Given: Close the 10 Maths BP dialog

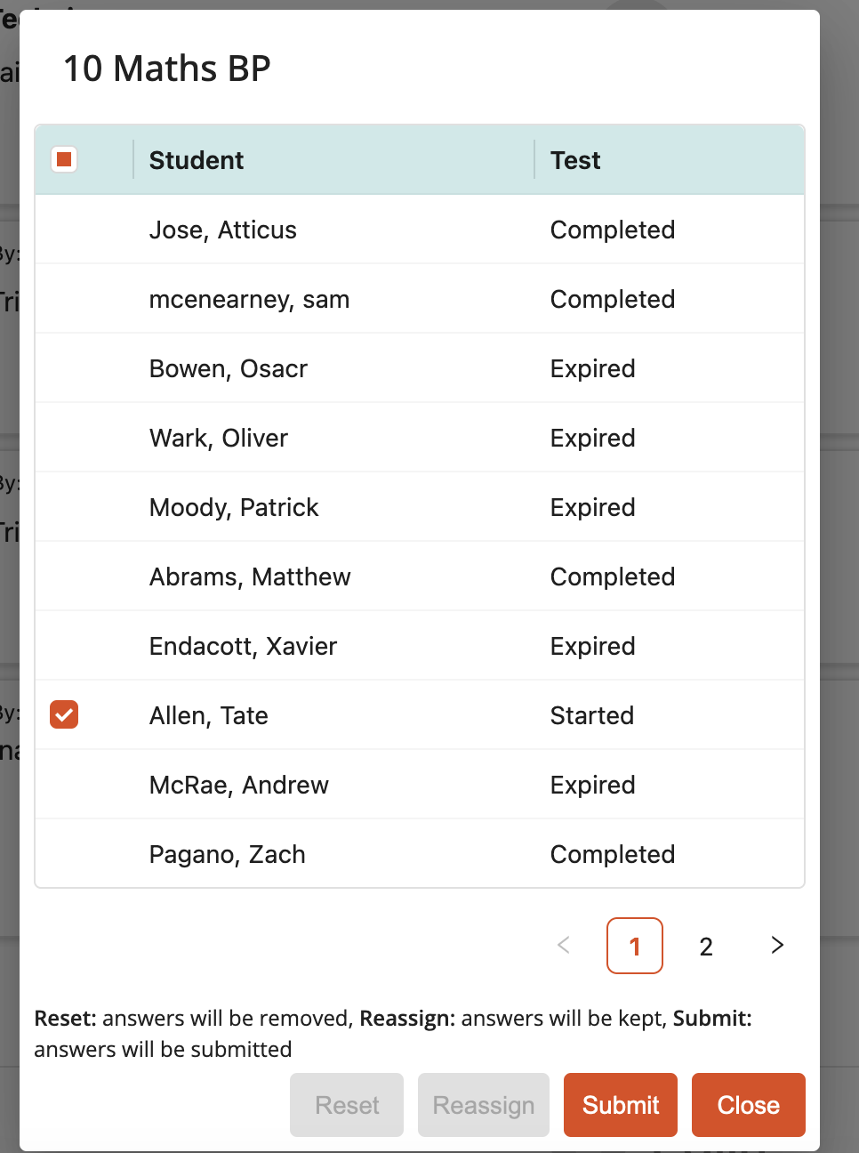Looking at the screenshot, I should tap(749, 1105).
